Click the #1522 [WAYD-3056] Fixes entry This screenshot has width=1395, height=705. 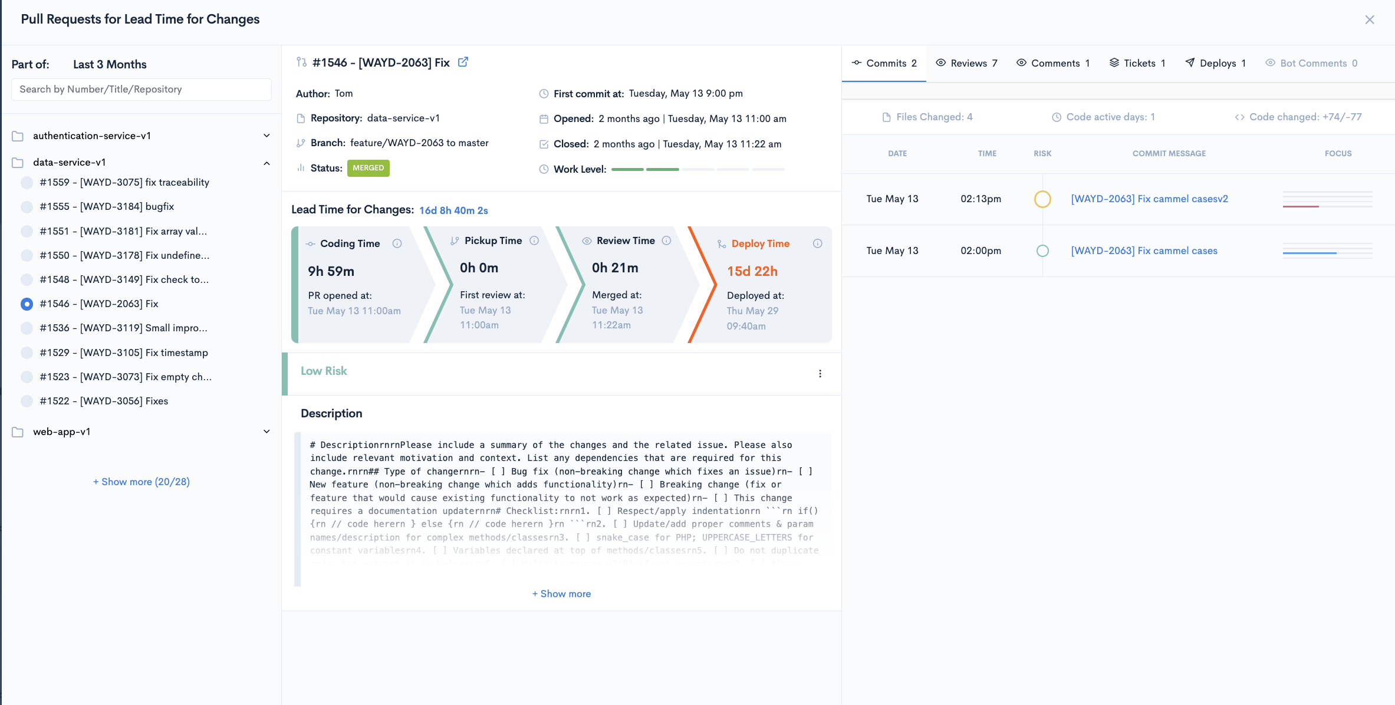tap(104, 401)
